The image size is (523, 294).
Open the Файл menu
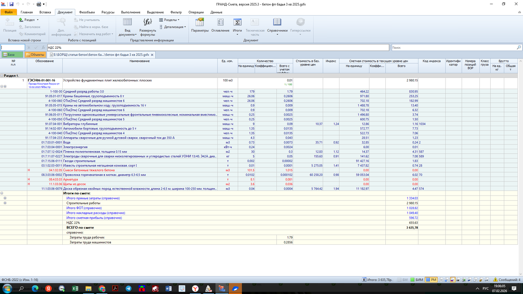point(8,13)
